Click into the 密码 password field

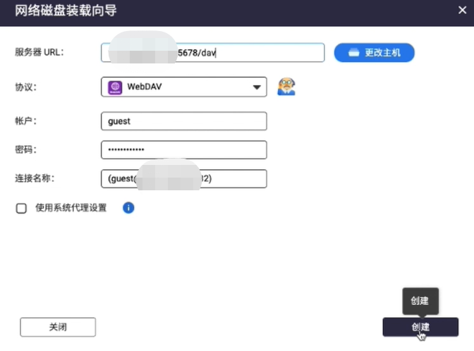point(183,150)
